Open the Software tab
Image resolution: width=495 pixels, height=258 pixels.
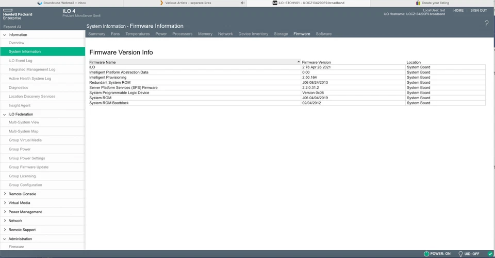[324, 34]
